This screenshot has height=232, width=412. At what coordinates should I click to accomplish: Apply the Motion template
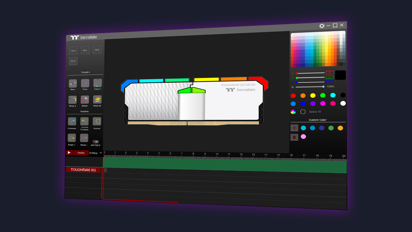(85, 100)
